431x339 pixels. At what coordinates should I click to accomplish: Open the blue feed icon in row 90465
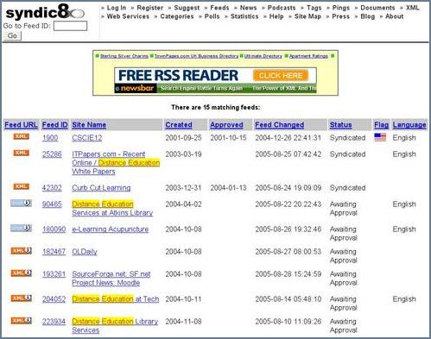[21, 204]
